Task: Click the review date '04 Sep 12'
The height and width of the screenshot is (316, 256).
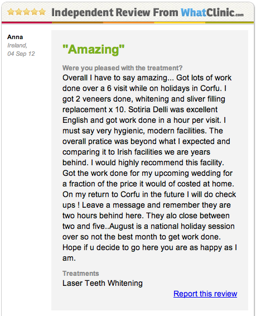Action: 21,54
